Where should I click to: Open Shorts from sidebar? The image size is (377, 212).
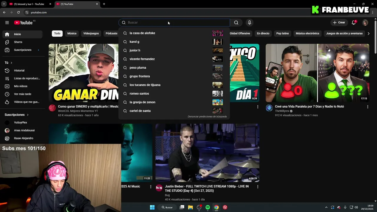23,42
